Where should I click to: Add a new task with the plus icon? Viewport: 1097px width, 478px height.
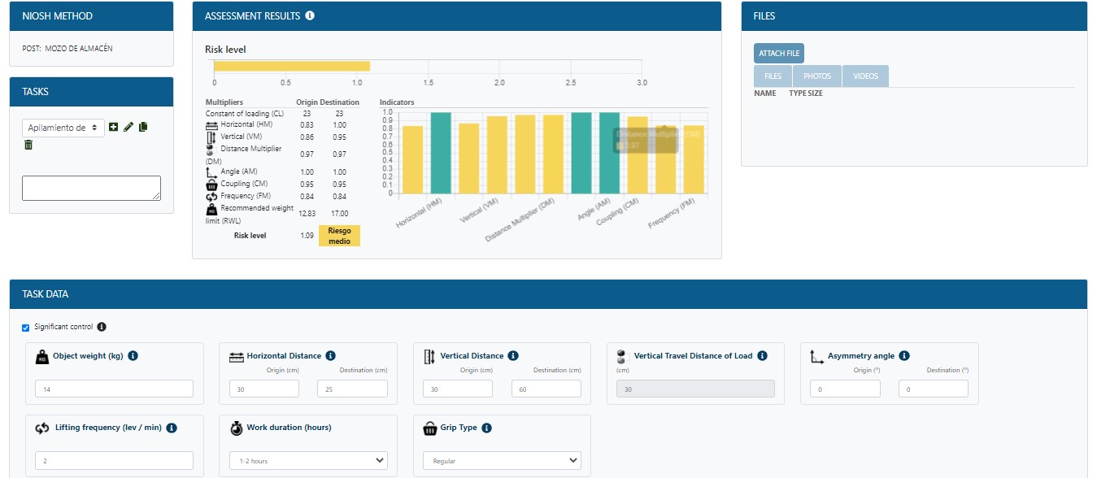point(115,127)
